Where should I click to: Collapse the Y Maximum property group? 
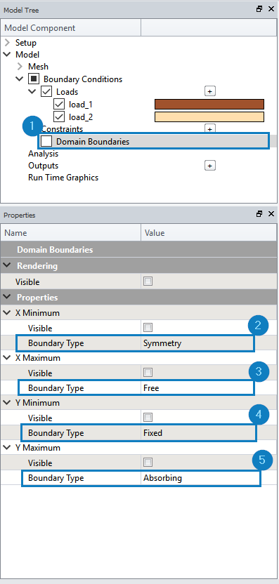tap(7, 448)
